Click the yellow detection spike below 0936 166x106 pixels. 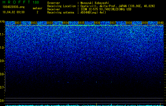(96, 104)
